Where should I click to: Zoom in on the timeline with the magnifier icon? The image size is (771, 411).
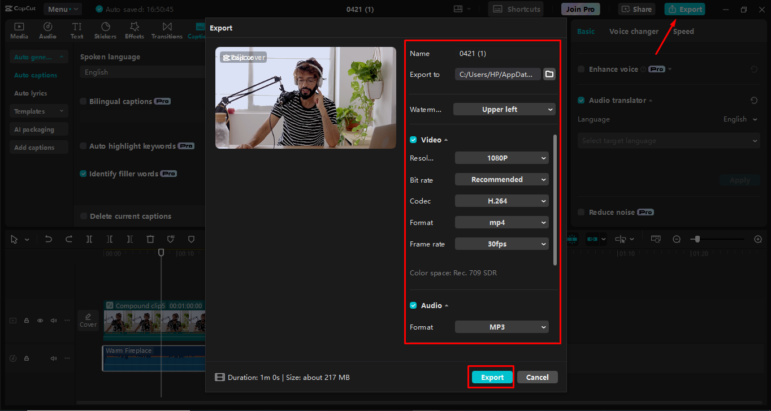pyautogui.click(x=758, y=239)
